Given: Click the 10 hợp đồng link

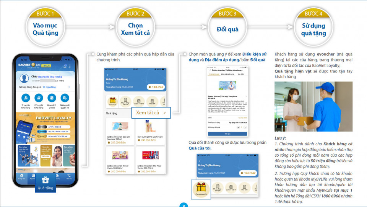Looking at the screenshot, I should (49, 87).
